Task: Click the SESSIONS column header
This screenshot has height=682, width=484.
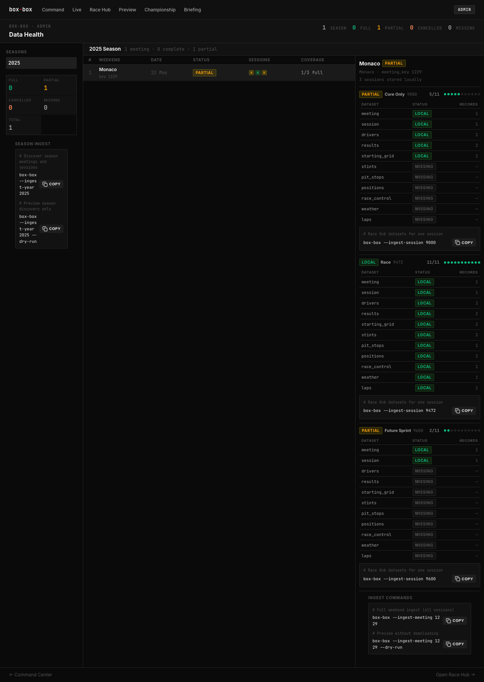Action: point(259,60)
